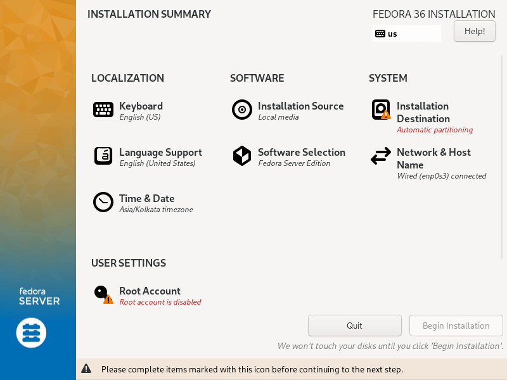This screenshot has height=380, width=507.
Task: Click the Language Support icon
Action: click(103, 156)
